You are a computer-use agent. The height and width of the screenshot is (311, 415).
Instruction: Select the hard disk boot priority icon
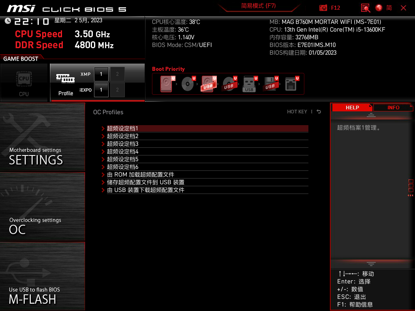coord(166,83)
